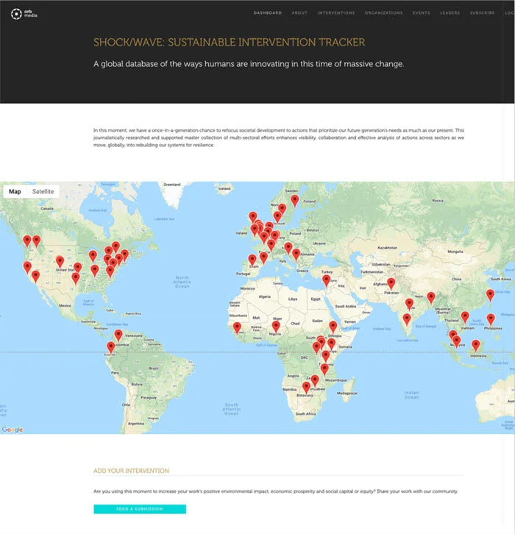The image size is (515, 534).
Task: Click the map pin over Spain
Action: pyautogui.click(x=252, y=261)
